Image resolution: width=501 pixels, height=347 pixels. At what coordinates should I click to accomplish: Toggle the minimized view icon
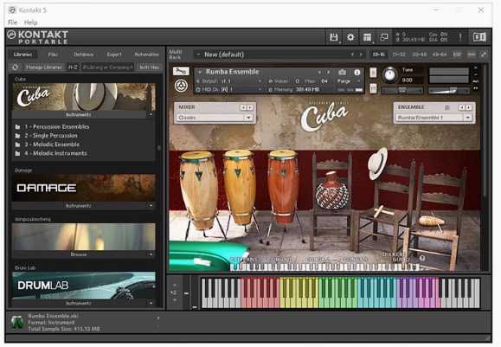pyautogui.click(x=383, y=37)
